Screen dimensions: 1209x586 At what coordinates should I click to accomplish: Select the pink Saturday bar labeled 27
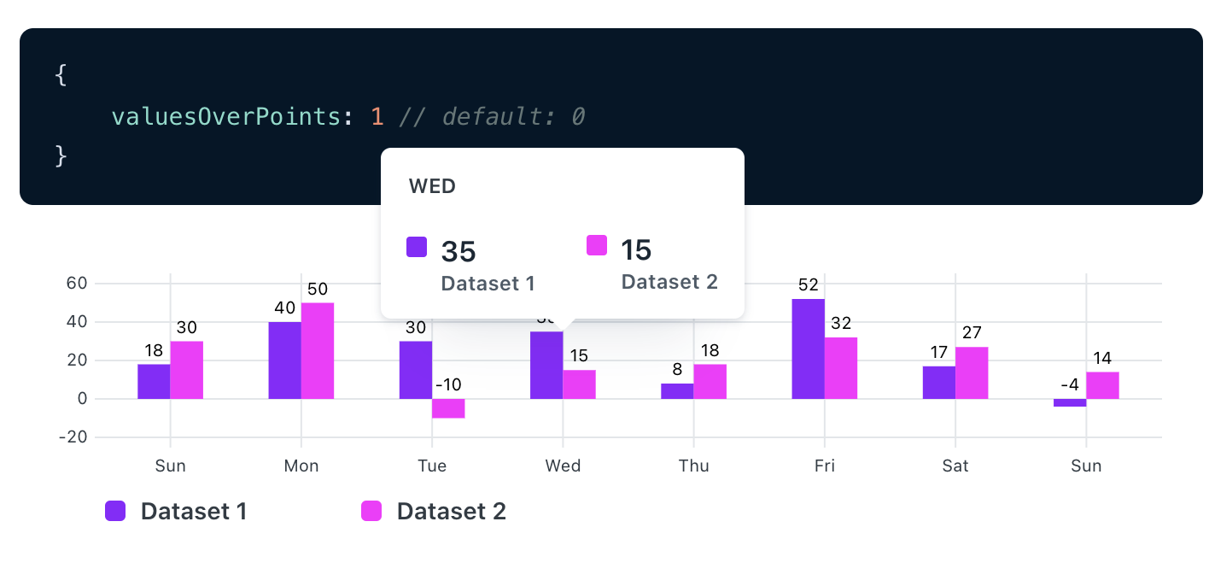[972, 372]
